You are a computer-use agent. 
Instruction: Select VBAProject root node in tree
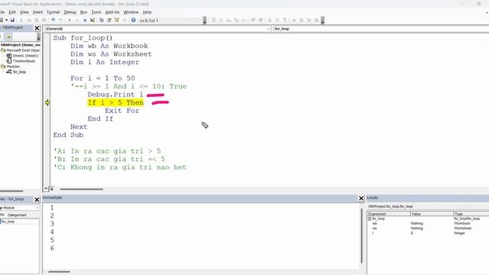[21, 45]
